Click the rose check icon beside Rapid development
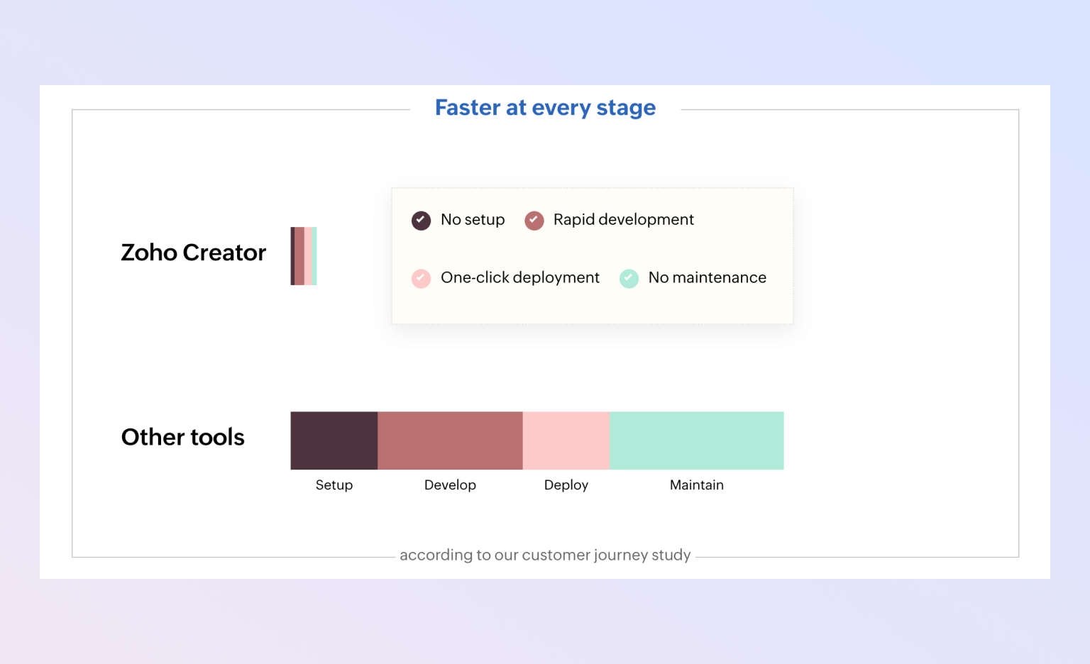 click(534, 221)
